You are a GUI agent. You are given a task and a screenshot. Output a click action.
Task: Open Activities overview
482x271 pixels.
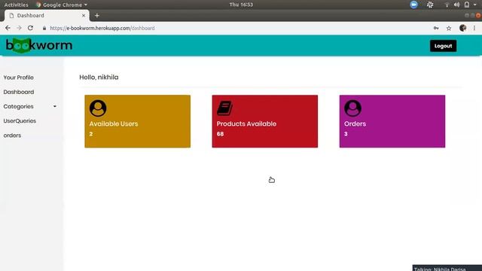click(x=16, y=5)
